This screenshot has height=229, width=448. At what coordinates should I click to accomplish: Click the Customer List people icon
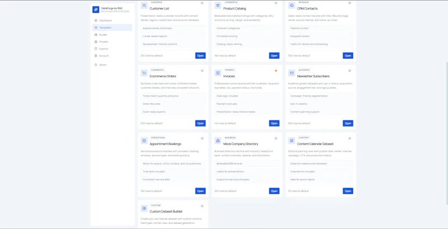144,6
